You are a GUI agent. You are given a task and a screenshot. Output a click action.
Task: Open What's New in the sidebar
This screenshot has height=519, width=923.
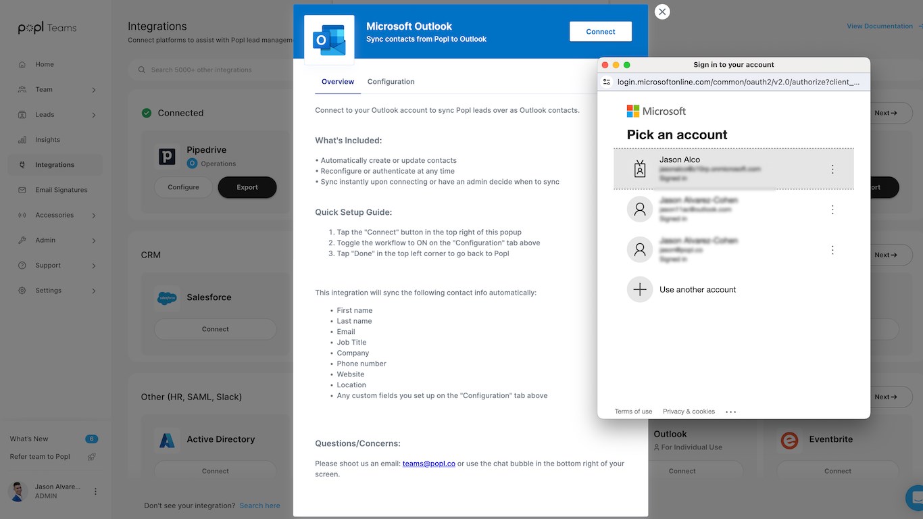tap(29, 439)
